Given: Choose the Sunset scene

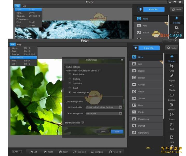Looking at the screenshot, I should pyautogui.click(x=146, y=99).
